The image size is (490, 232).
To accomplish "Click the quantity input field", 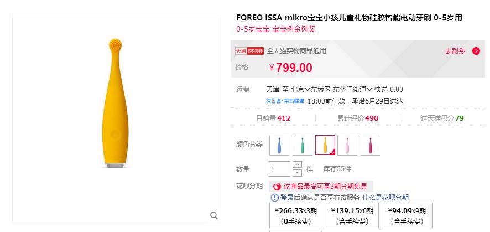I will [279, 169].
